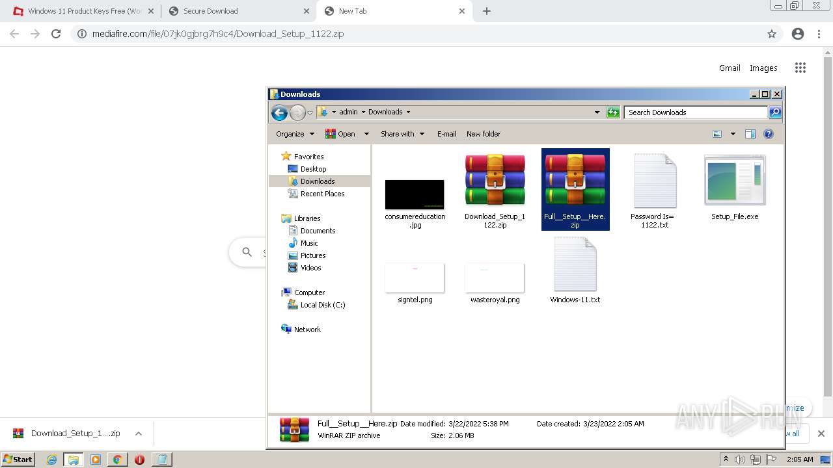Open the Music library
This screenshot has width=833, height=468.
pos(309,243)
